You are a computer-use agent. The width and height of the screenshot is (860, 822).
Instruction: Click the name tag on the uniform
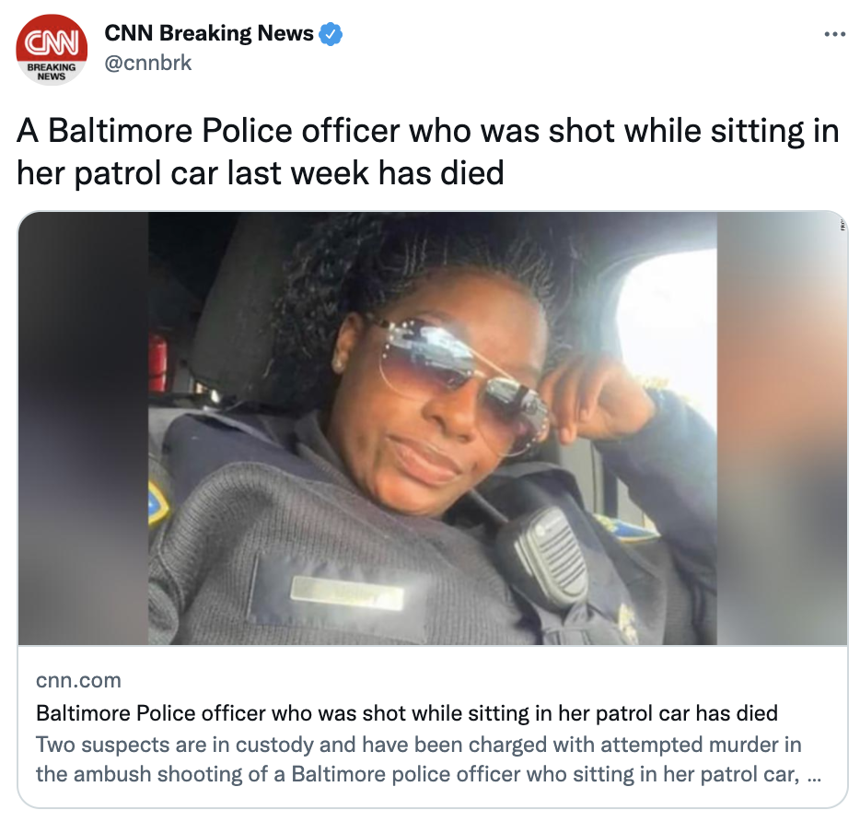pos(346,593)
